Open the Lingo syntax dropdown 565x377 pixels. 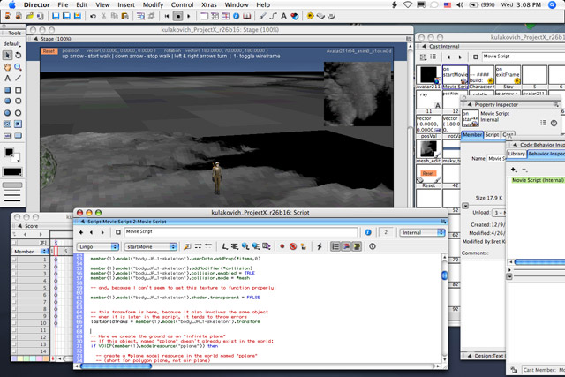point(97,247)
